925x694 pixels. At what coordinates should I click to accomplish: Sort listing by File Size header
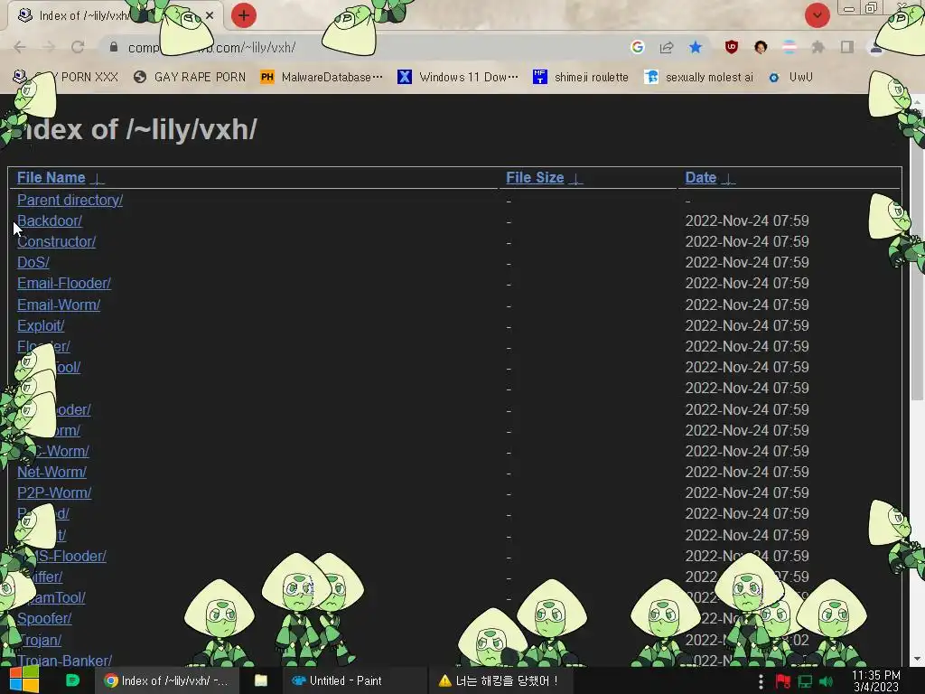535,178
